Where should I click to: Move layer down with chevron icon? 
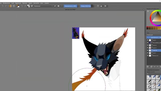tap(154, 67)
